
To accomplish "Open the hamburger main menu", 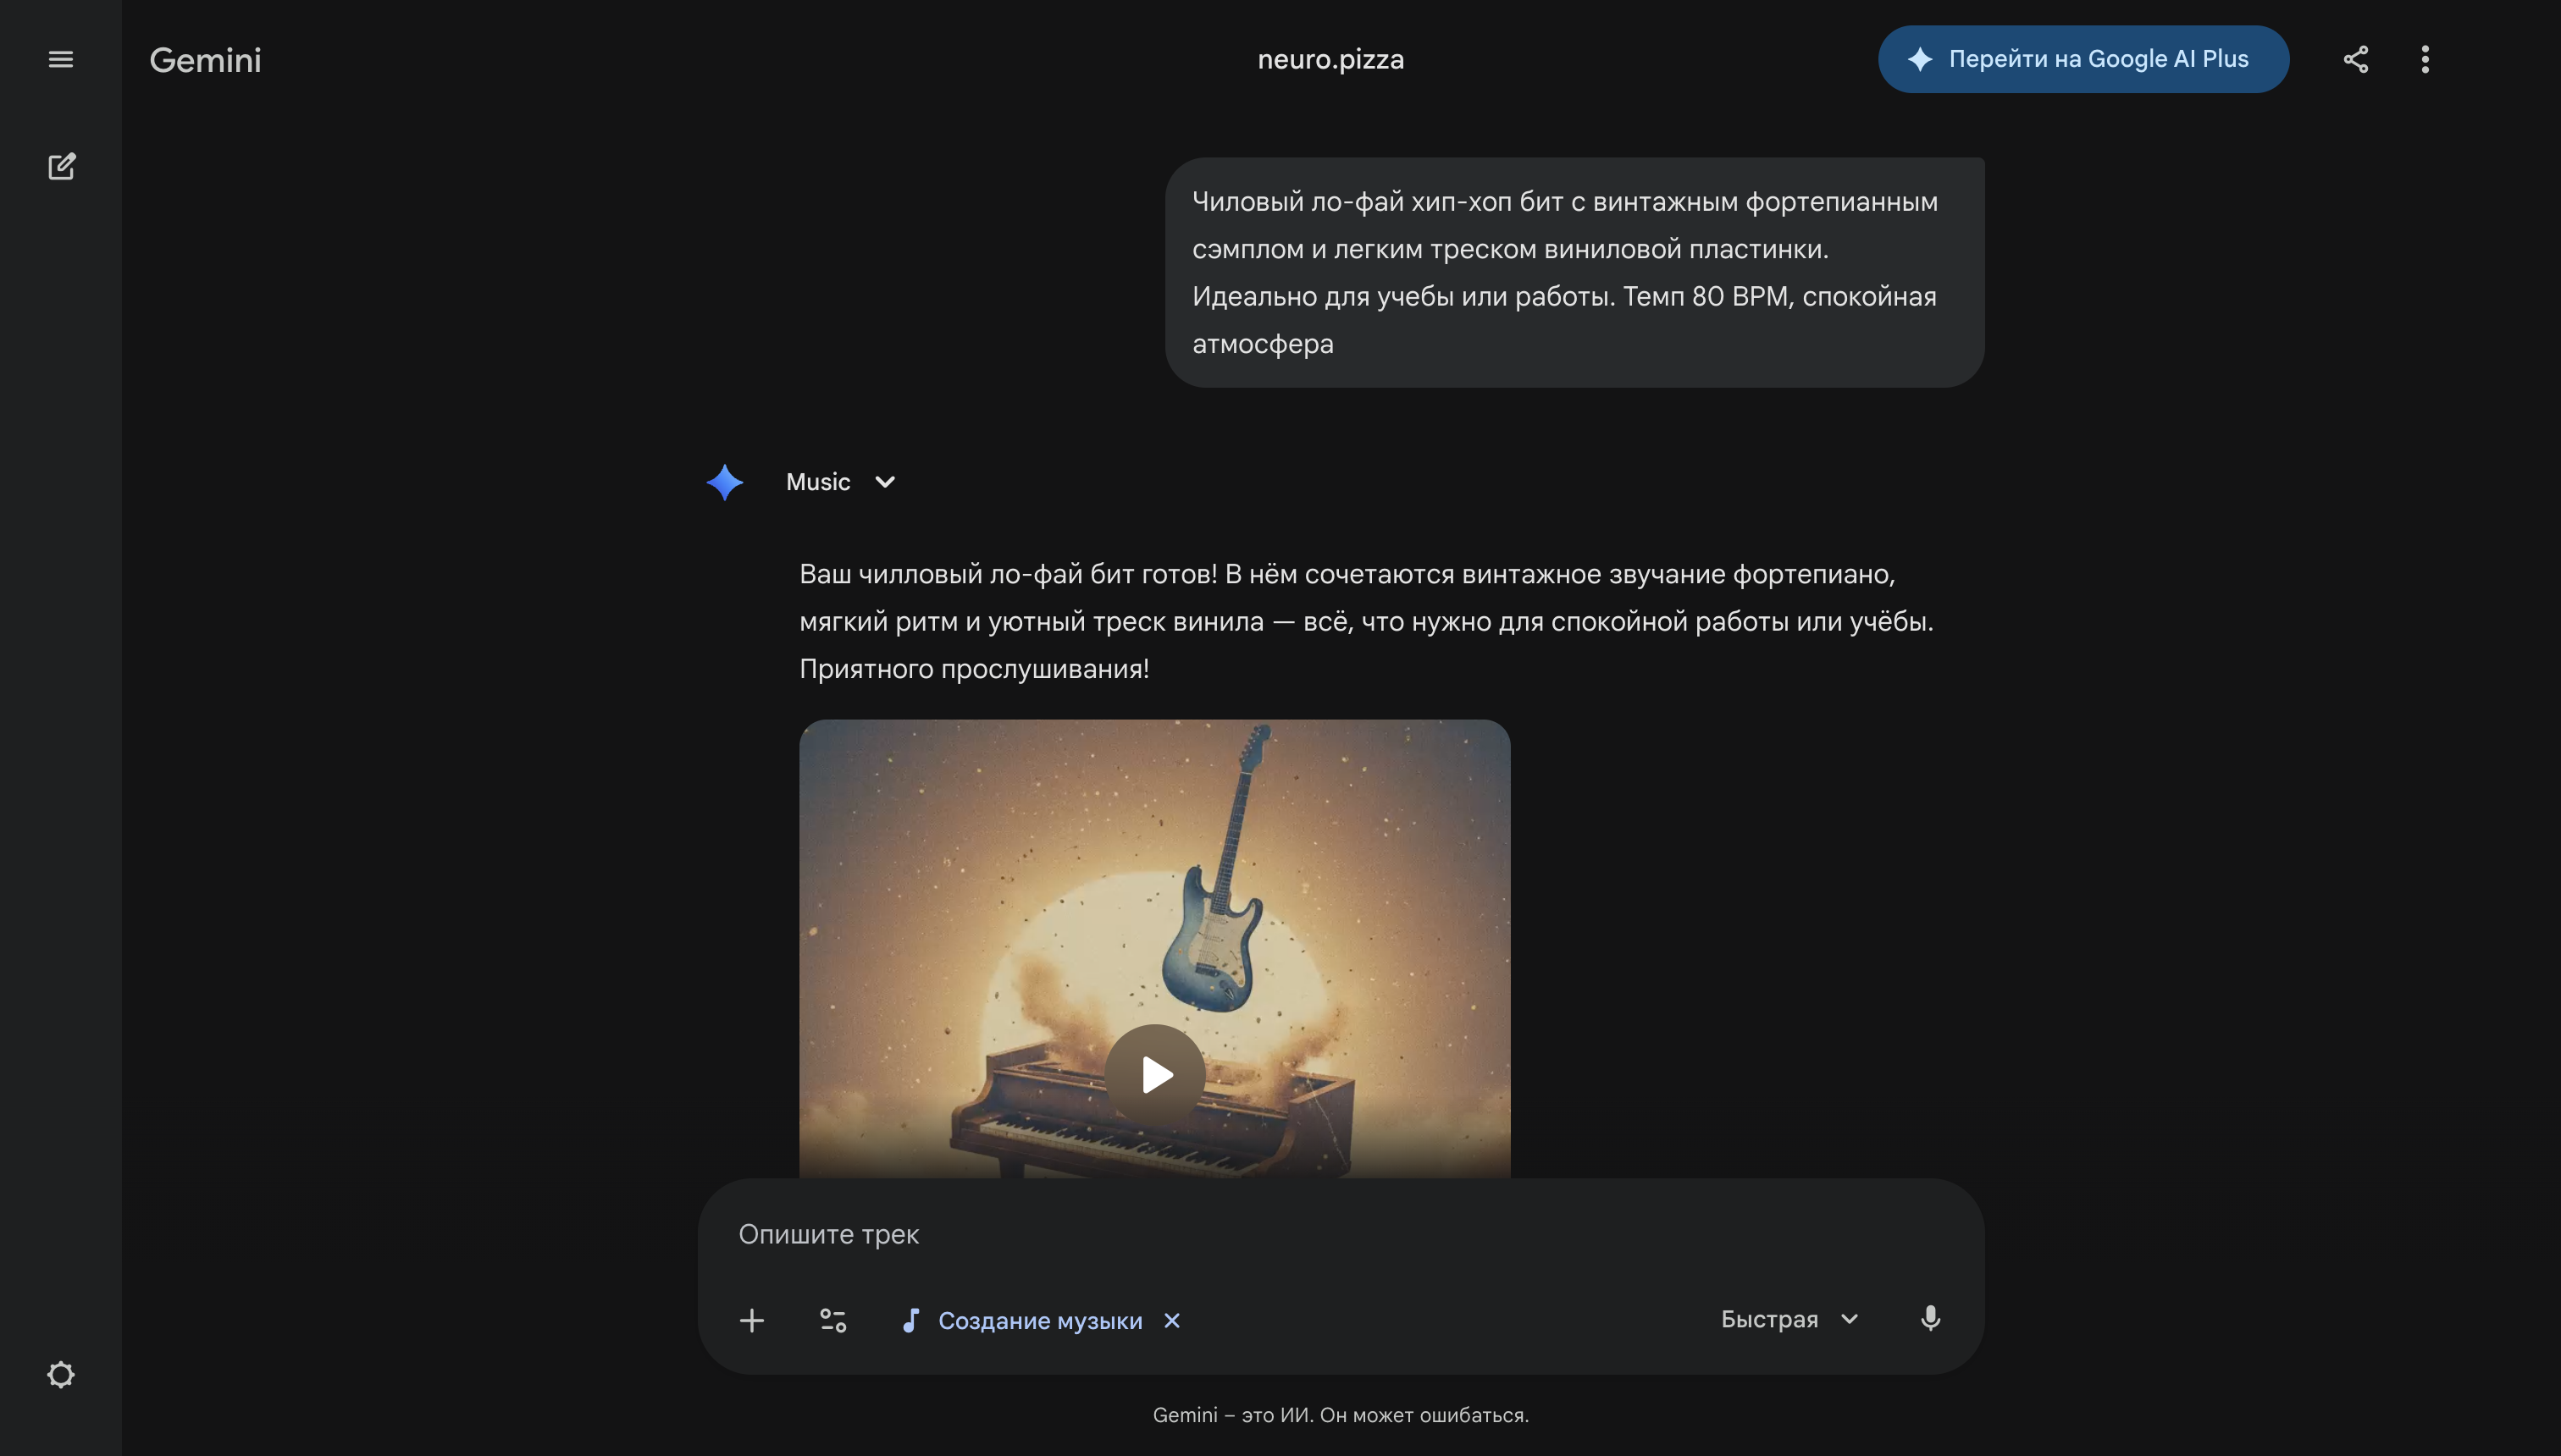I will [61, 59].
